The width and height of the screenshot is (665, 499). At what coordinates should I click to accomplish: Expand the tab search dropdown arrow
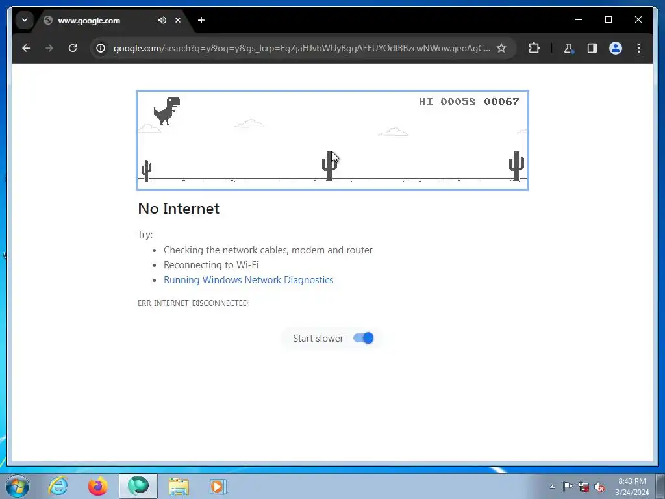click(x=25, y=20)
